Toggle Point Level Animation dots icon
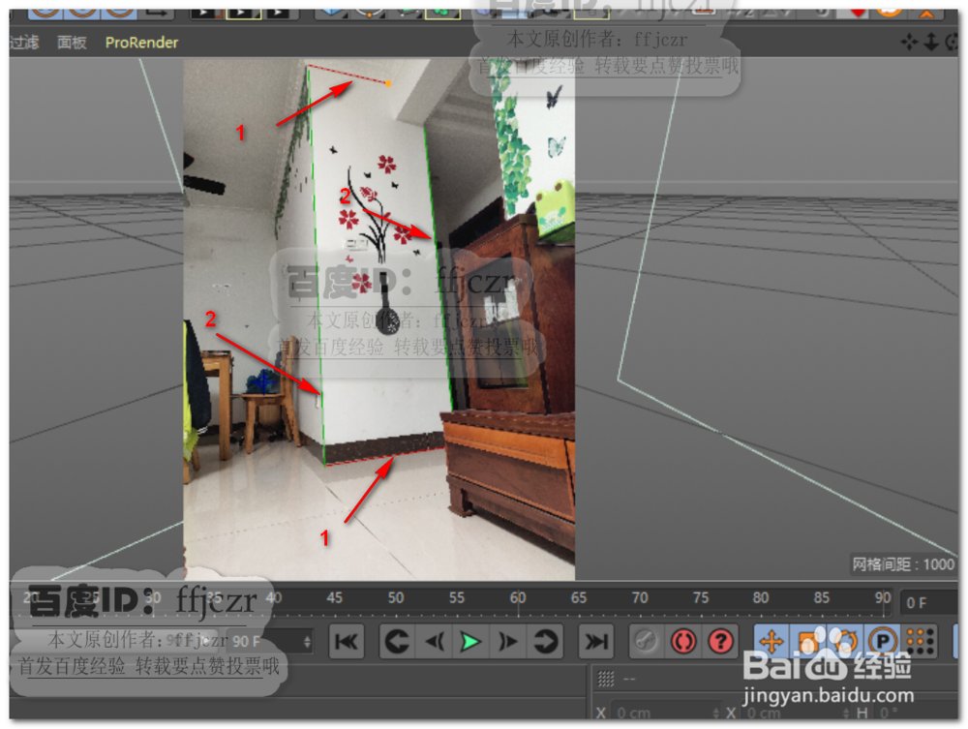Image resolution: width=968 pixels, height=729 pixels. pyautogui.click(x=921, y=642)
